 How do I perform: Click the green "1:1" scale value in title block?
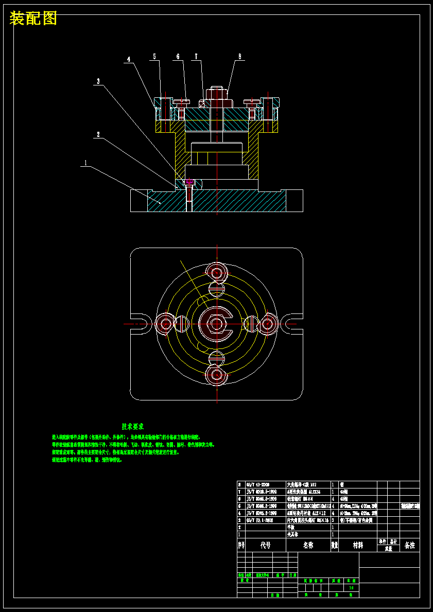352,588
